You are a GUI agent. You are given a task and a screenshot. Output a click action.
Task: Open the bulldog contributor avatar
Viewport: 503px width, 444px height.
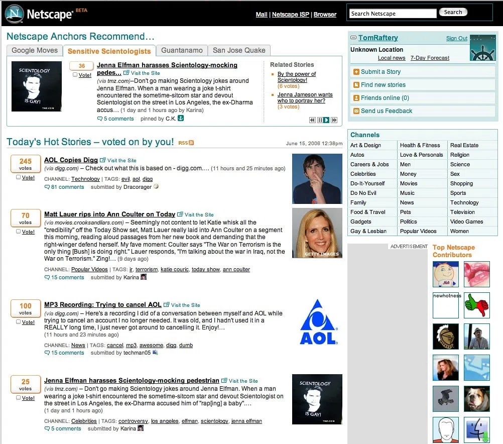(x=477, y=399)
